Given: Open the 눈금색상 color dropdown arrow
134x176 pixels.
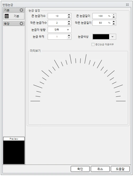Looking at the screenshot, I should point(113,37).
